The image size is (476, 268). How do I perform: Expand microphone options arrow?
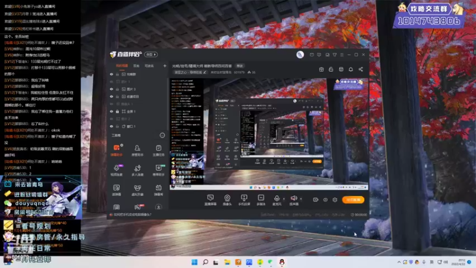click(284, 199)
